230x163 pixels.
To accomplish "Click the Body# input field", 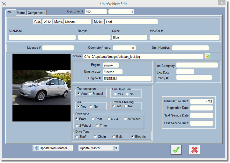I will click(94, 37).
